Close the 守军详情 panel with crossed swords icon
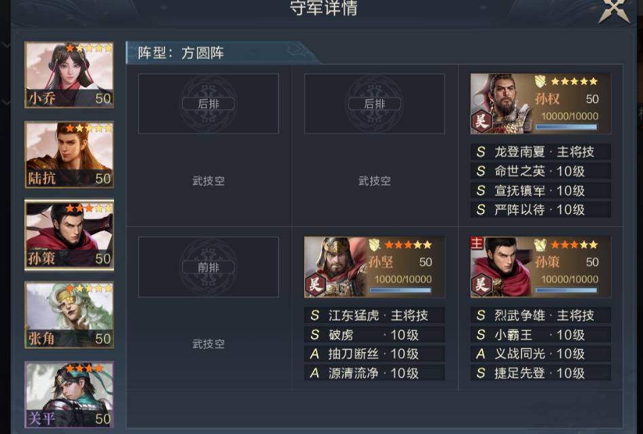This screenshot has height=434, width=643. (614, 9)
